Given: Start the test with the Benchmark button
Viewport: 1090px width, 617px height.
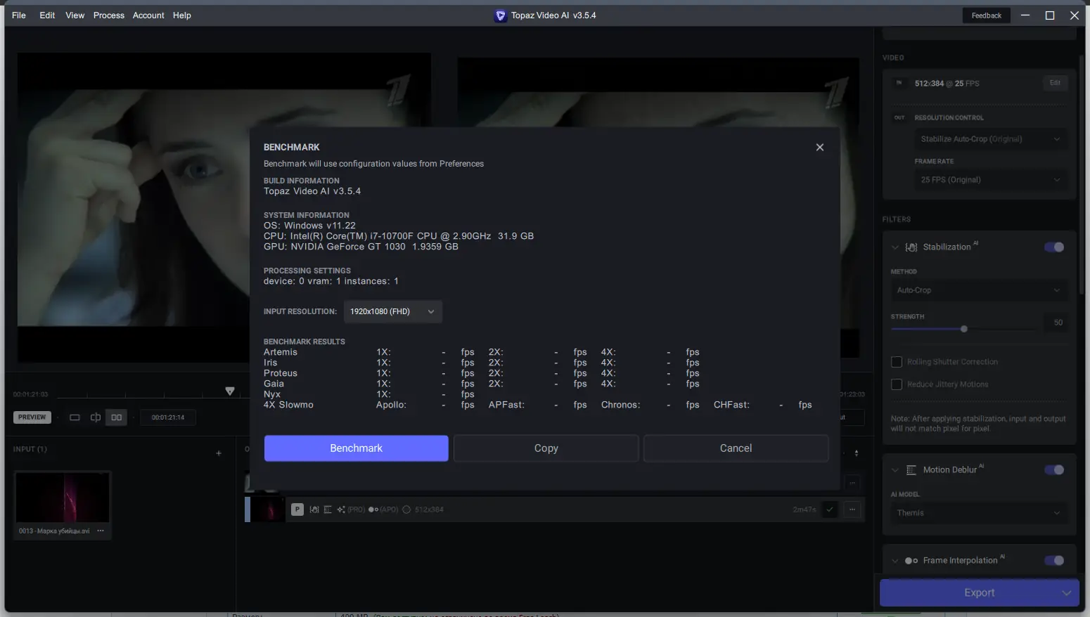Looking at the screenshot, I should 356,448.
